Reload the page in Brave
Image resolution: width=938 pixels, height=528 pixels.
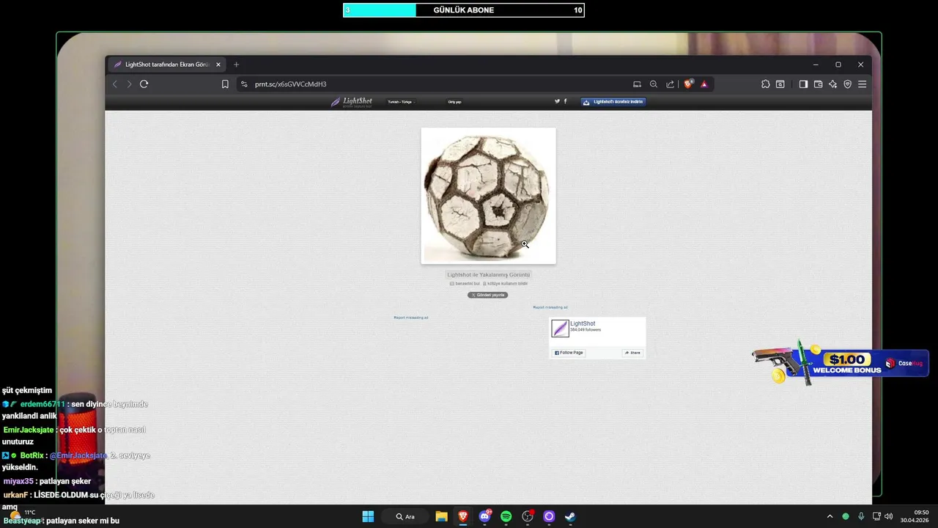(144, 84)
